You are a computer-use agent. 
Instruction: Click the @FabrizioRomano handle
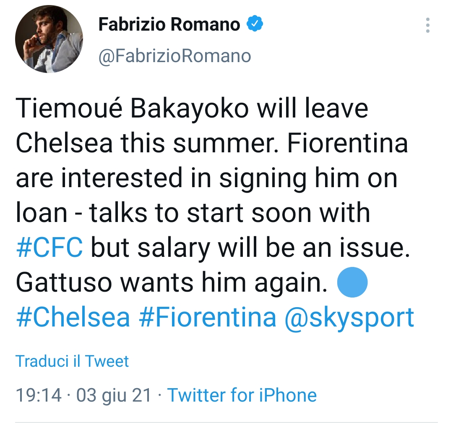click(174, 55)
